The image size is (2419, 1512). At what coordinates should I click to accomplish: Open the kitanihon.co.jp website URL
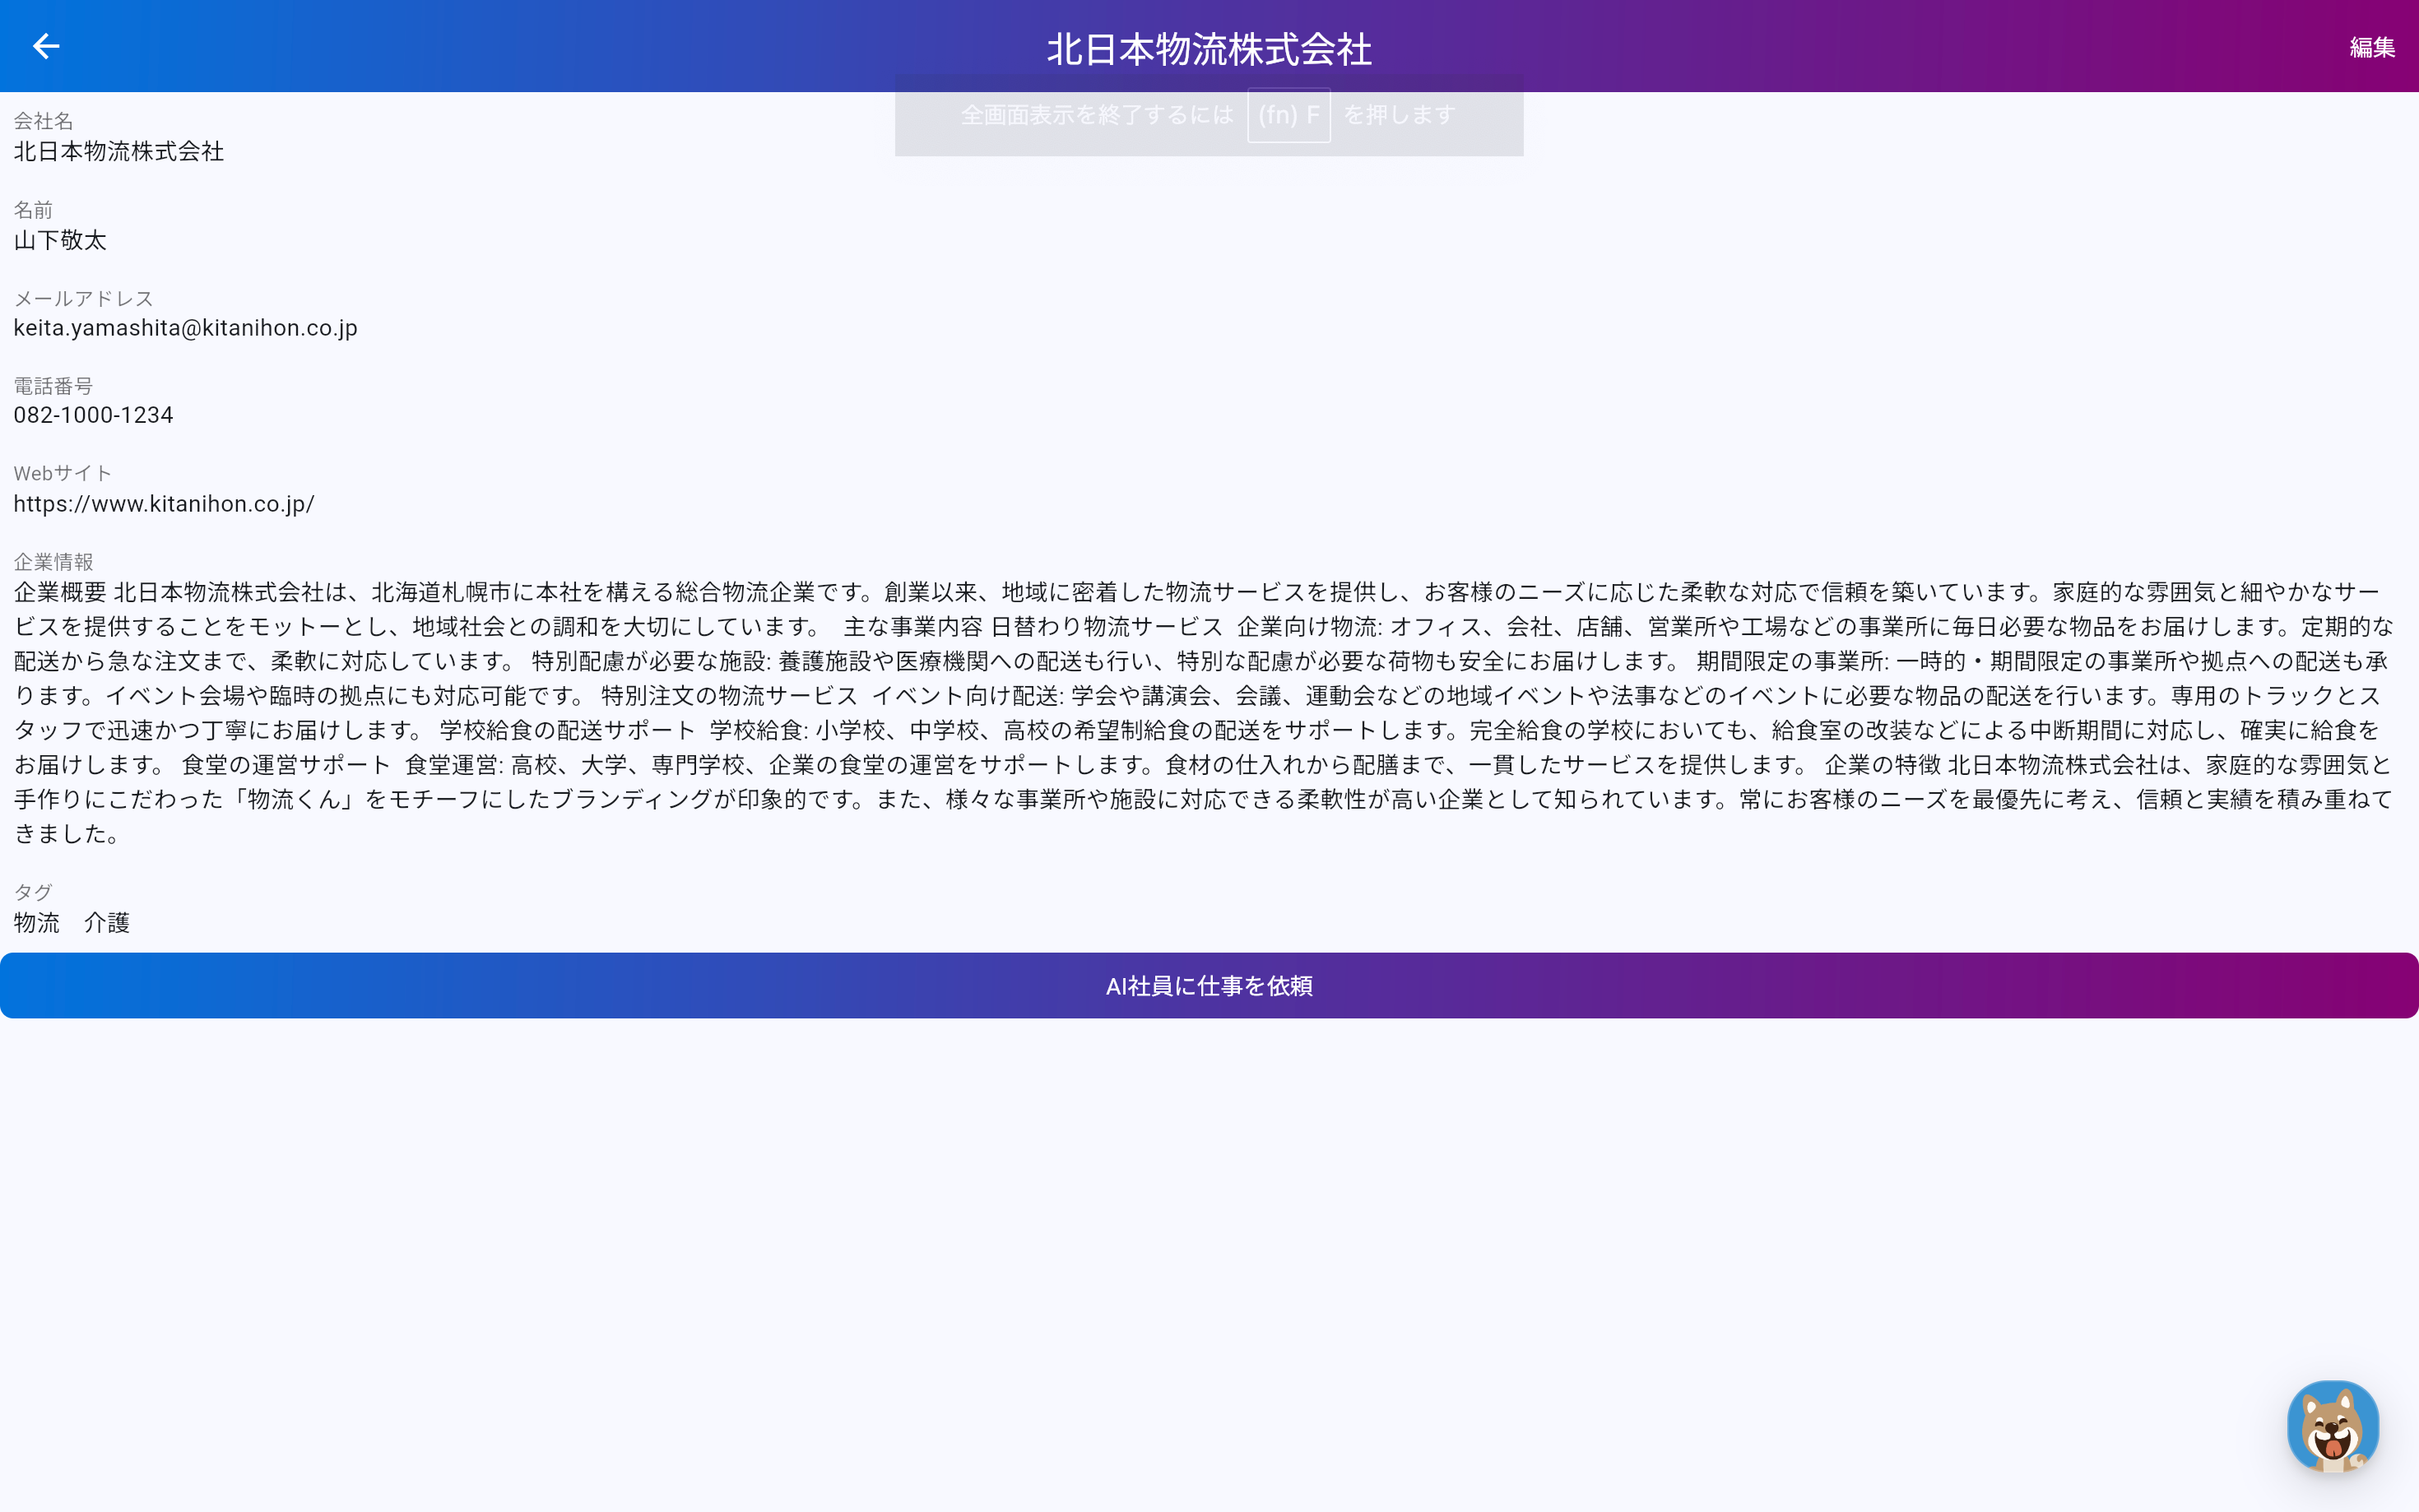[164, 504]
